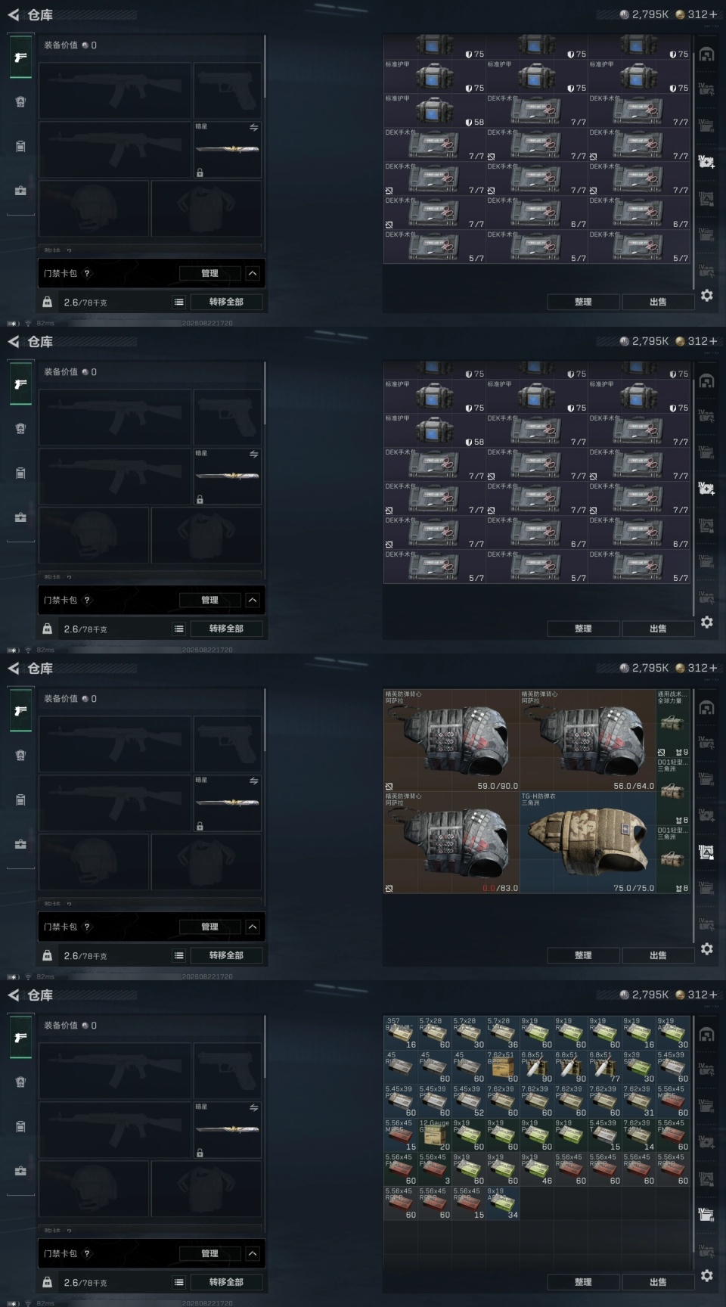Select the TG-H防弹衣 vest item
Screen dimensions: 726x1307
point(587,842)
